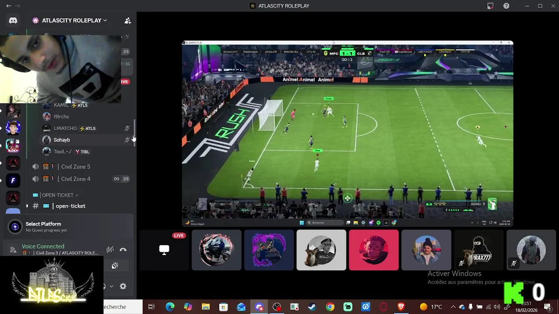Click the shared game stream video

pyautogui.click(x=348, y=133)
